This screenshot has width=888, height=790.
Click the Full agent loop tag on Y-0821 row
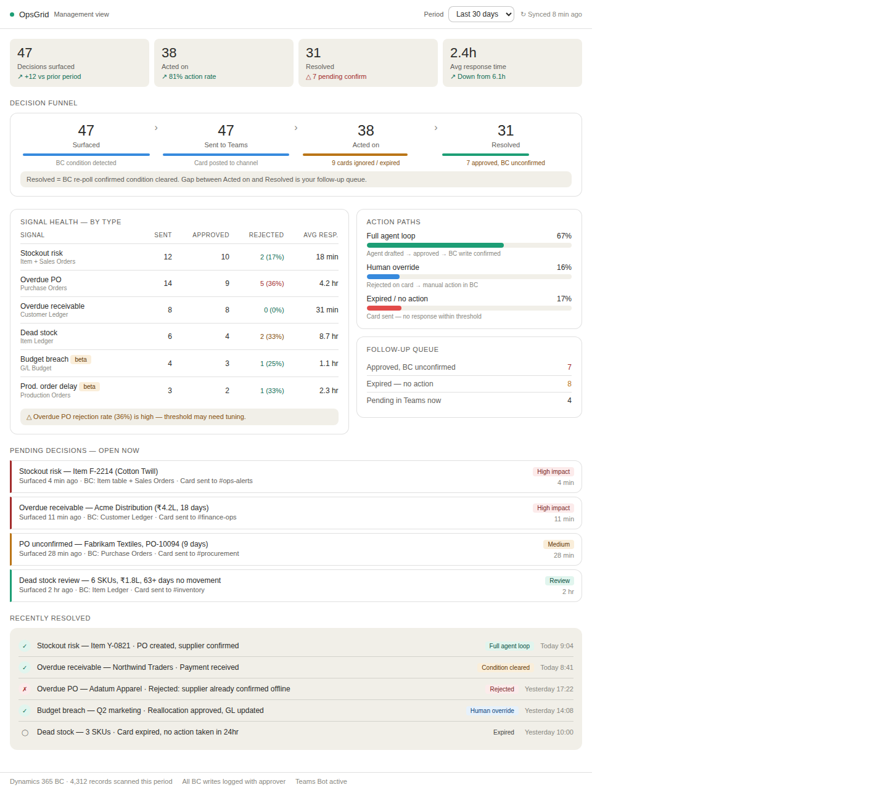pos(509,646)
